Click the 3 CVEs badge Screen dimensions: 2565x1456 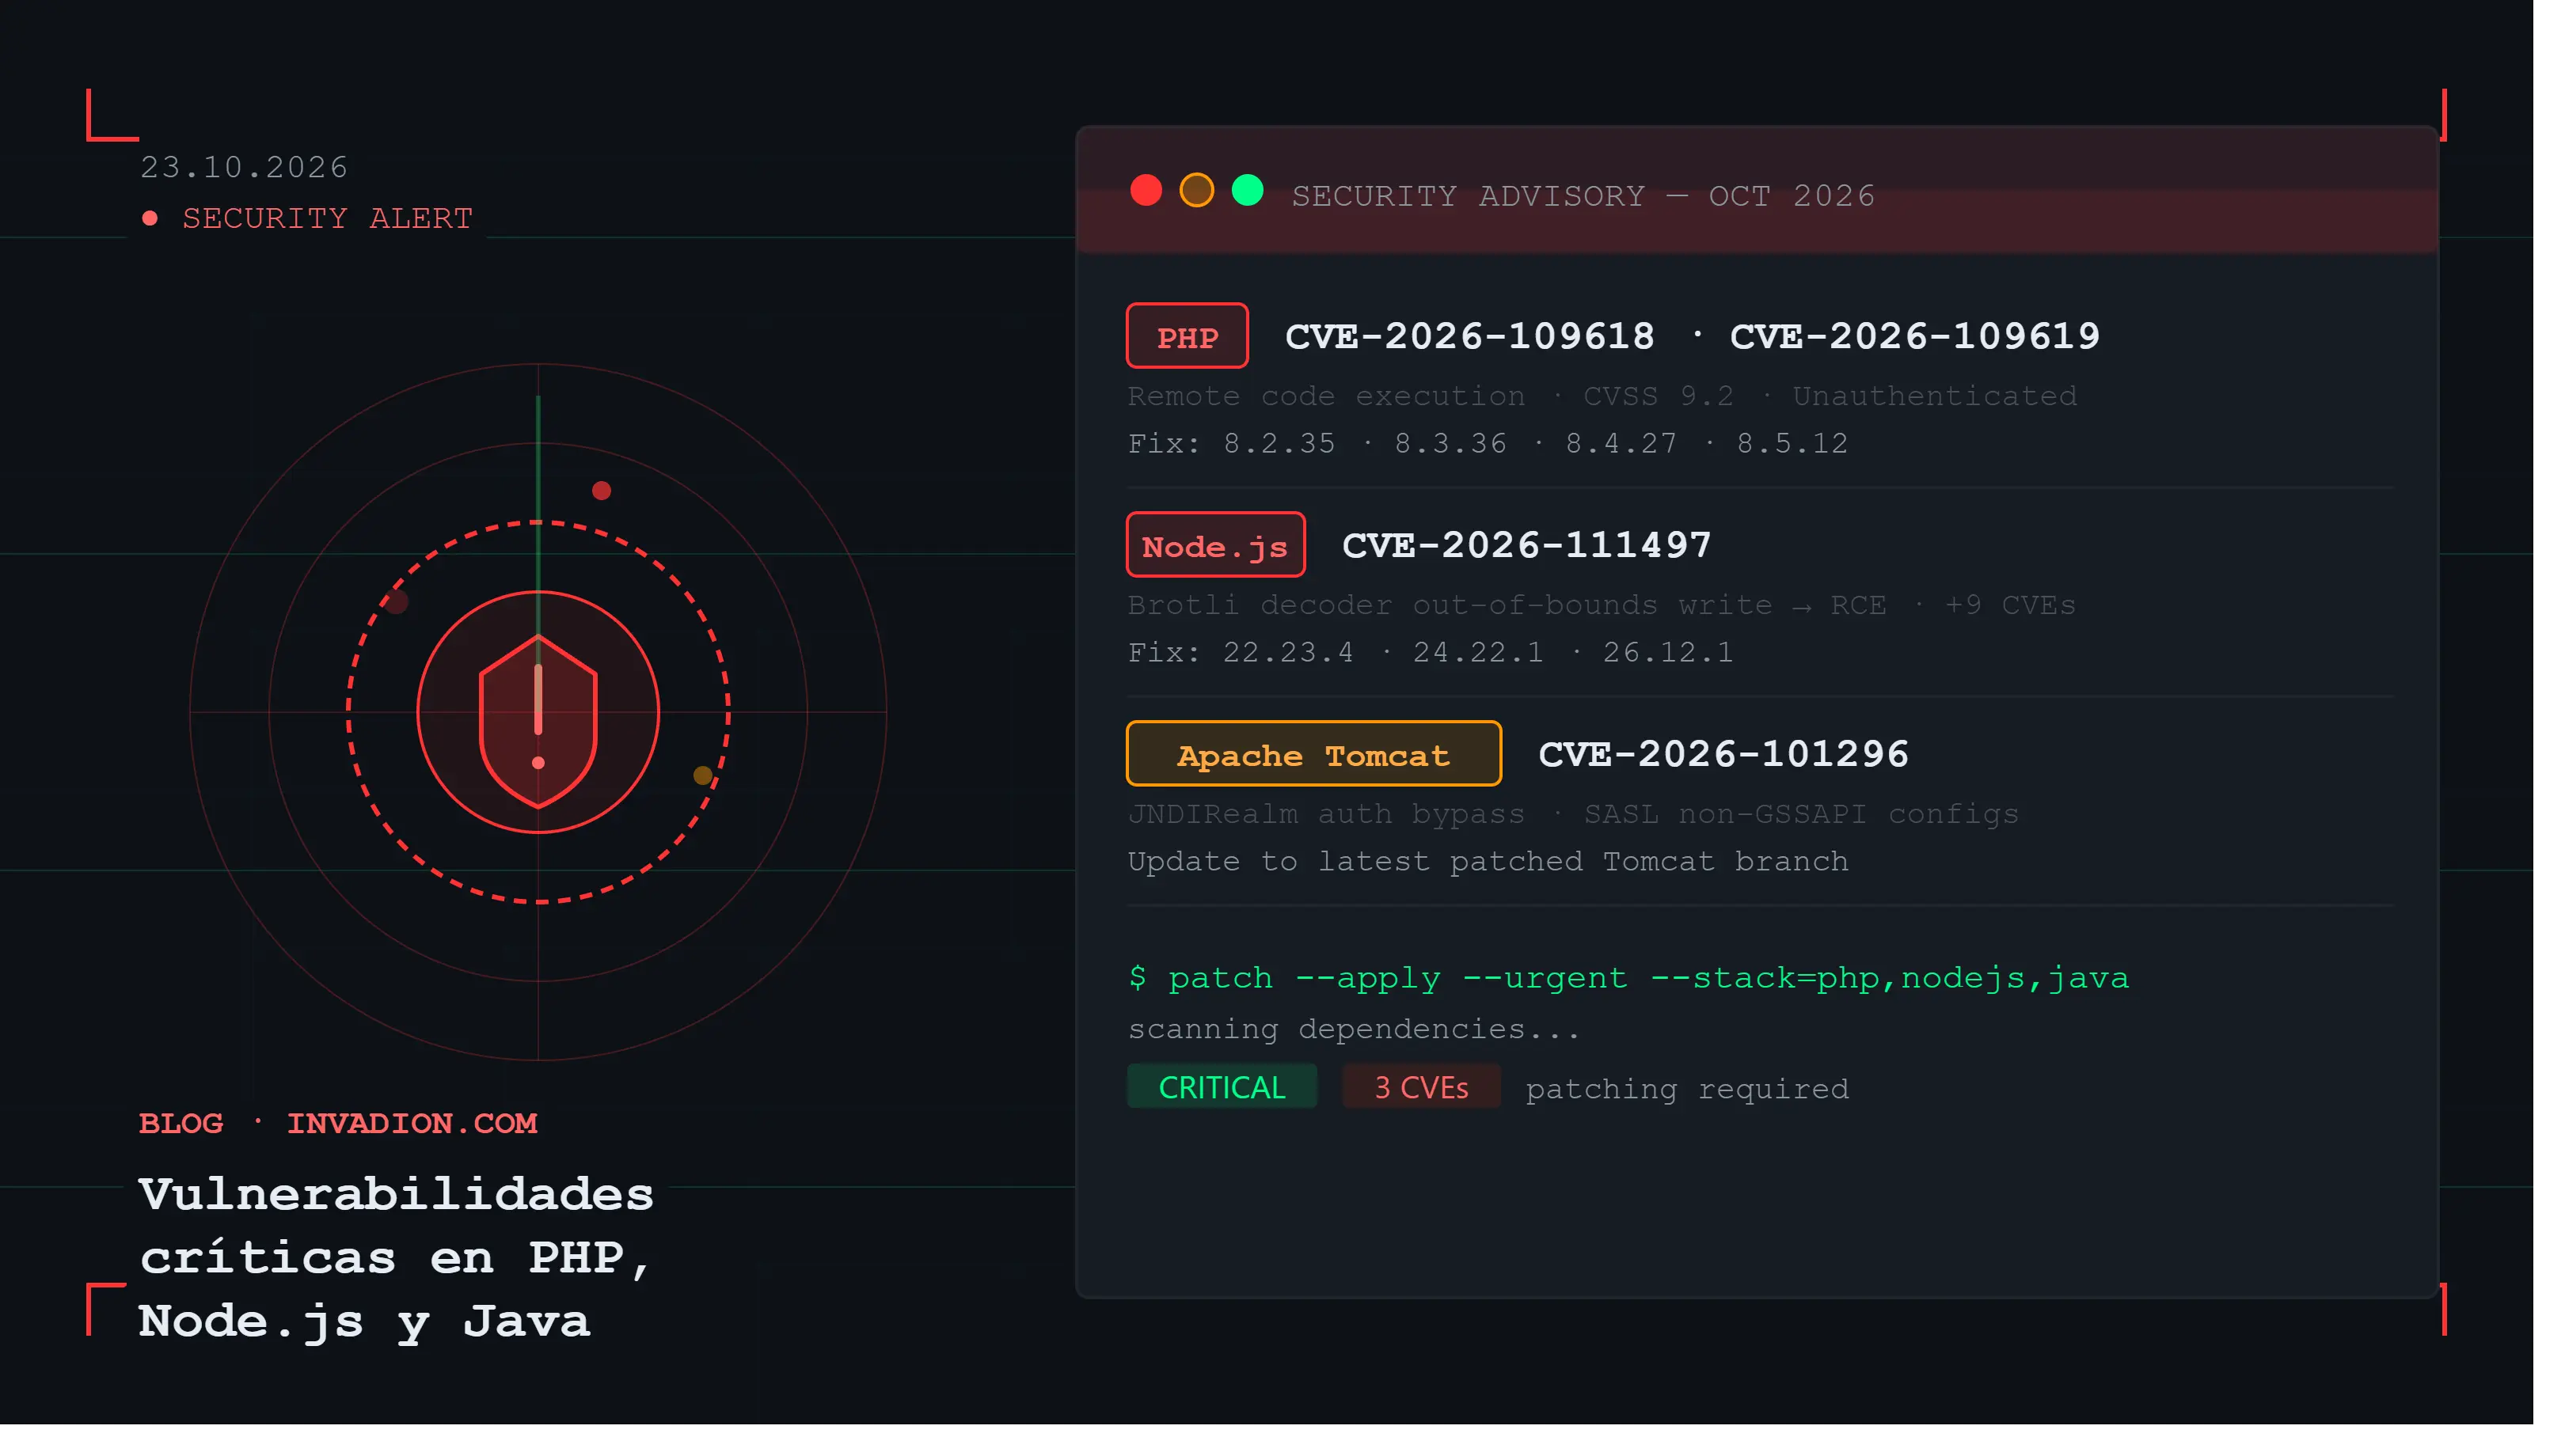click(x=1420, y=1087)
